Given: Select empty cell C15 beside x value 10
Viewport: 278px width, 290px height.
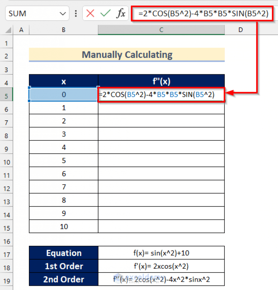Looking at the screenshot, I should 161,226.
